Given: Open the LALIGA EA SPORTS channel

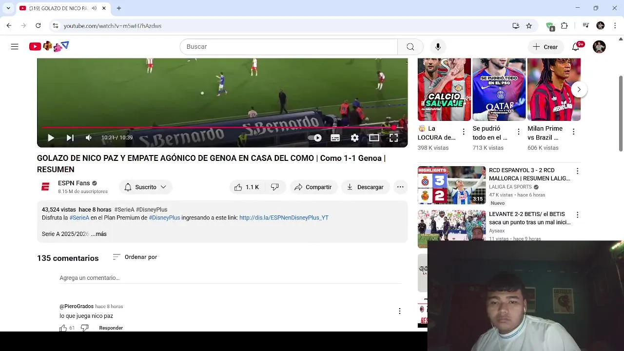Looking at the screenshot, I should coord(510,187).
